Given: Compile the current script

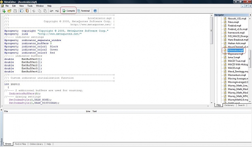Looking at the screenshot, I should (x=69, y=11).
